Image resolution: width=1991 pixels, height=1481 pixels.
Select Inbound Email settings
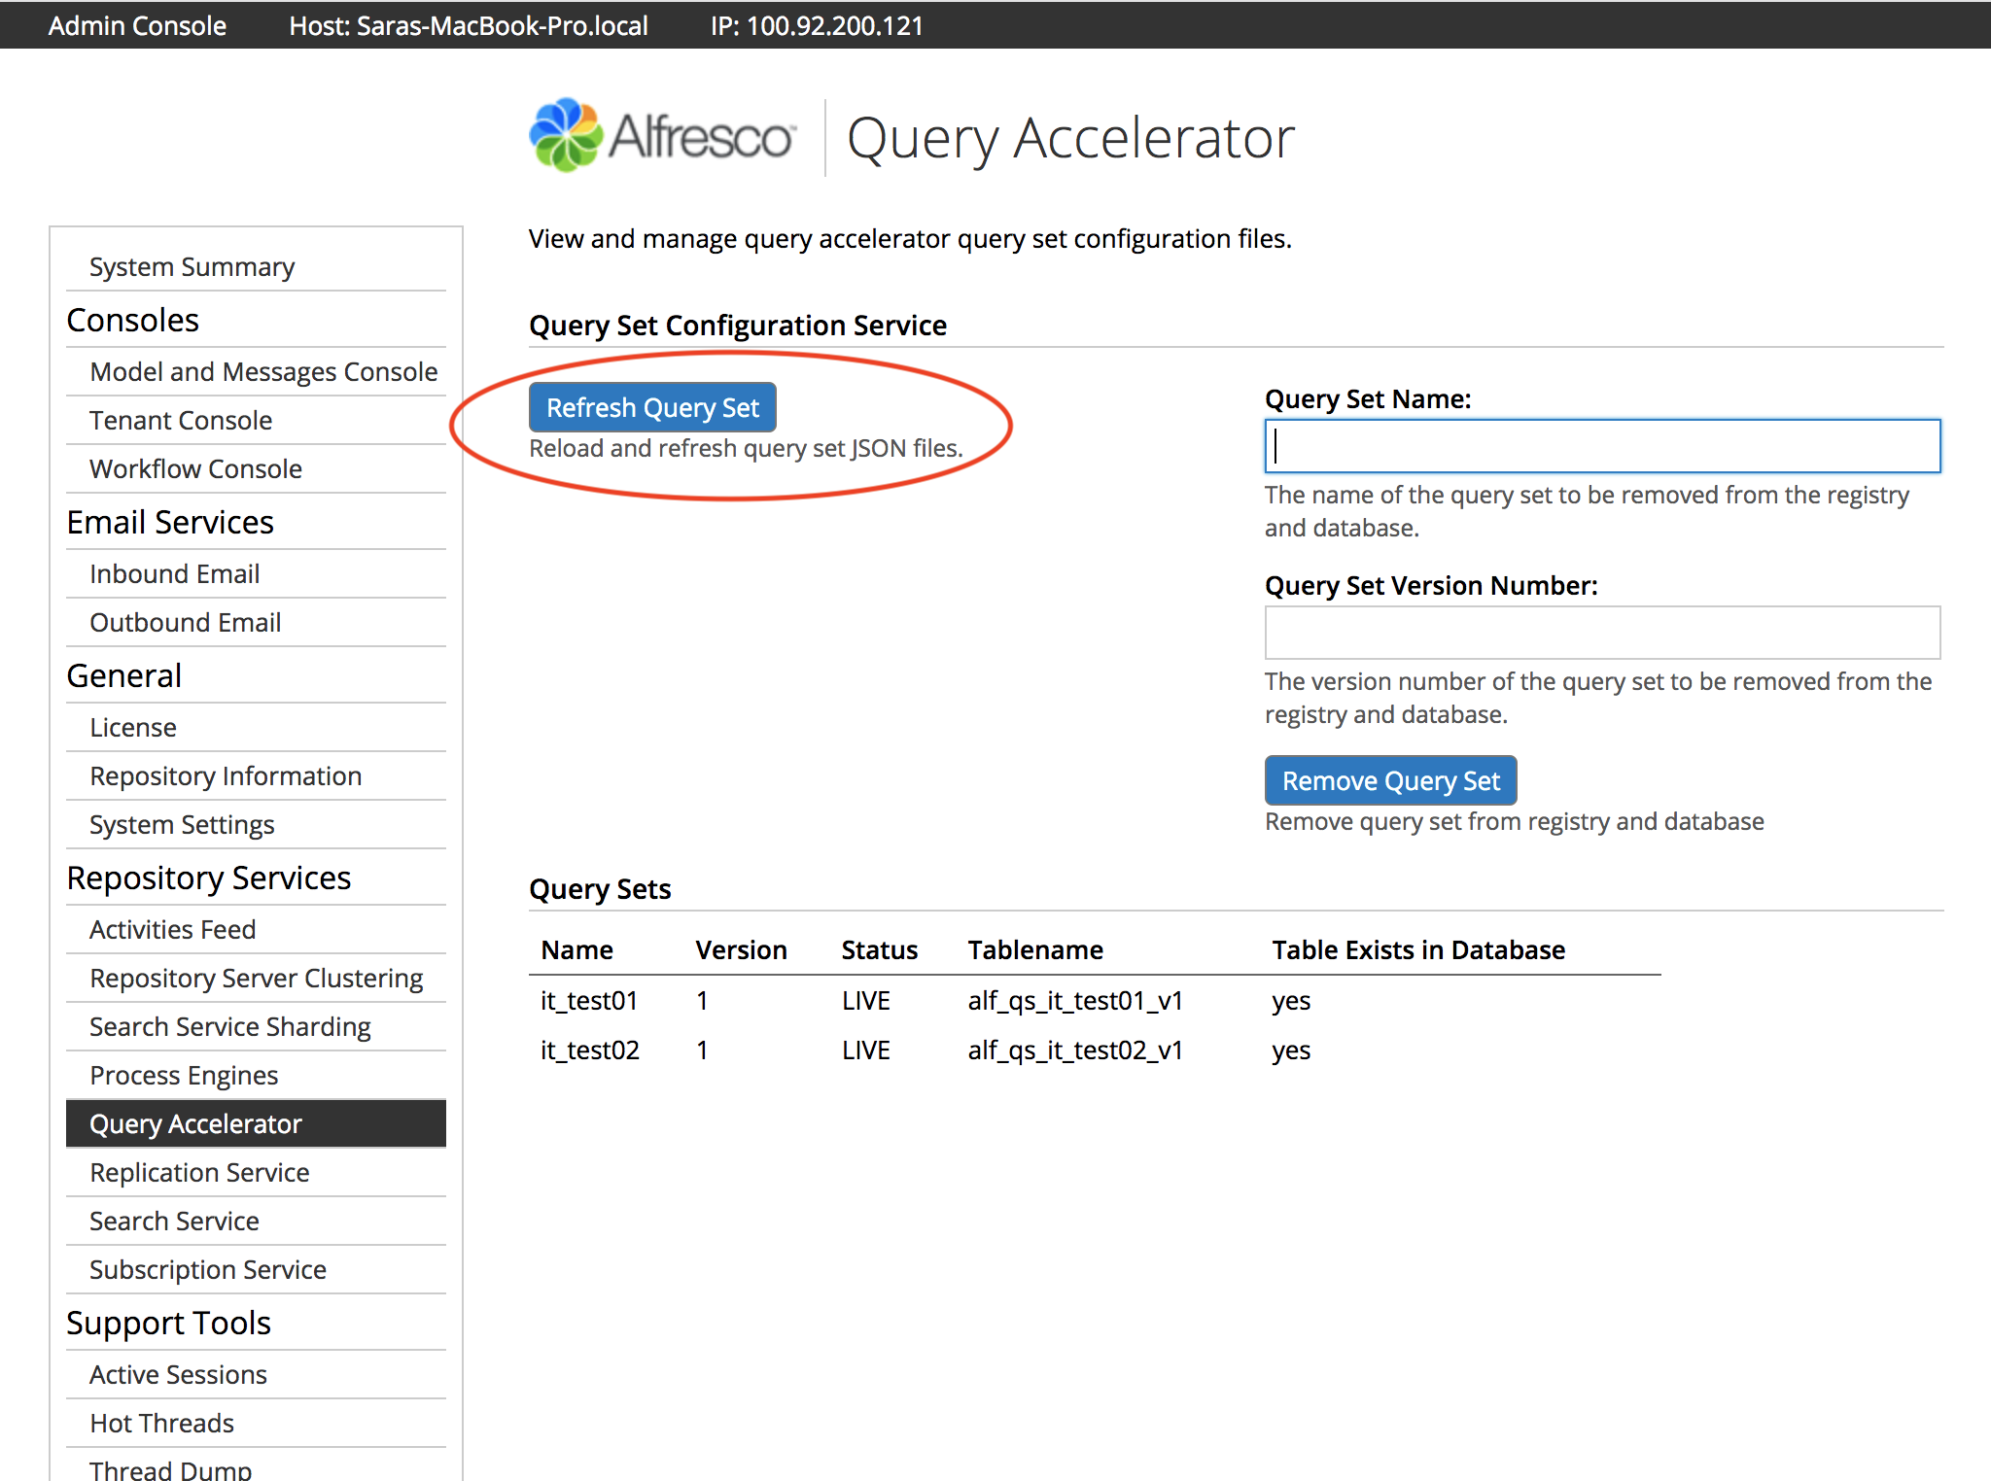pos(174,574)
